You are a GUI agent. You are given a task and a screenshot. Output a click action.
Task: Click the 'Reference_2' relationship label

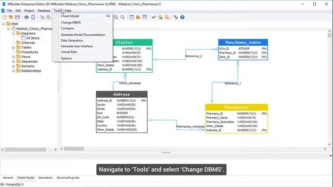coord(194,56)
